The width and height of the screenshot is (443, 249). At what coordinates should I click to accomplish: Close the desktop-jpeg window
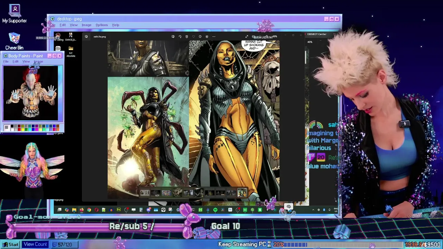(x=337, y=19)
